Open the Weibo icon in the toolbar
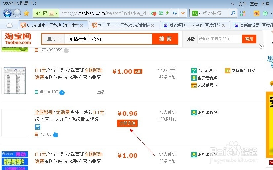This screenshot has width=273, height=170. [256, 13]
